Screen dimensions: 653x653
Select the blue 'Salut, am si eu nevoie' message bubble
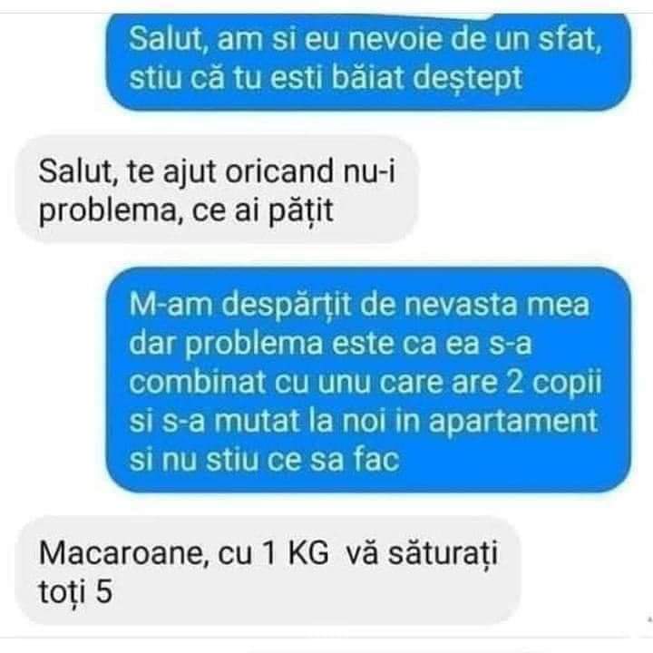(368, 61)
